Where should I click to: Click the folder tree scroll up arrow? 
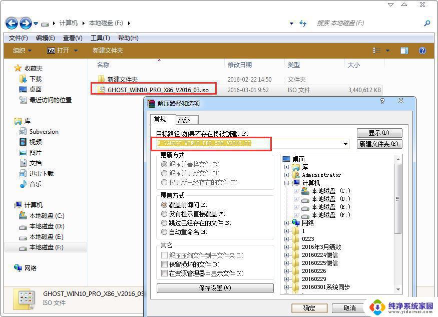[x=398, y=159]
